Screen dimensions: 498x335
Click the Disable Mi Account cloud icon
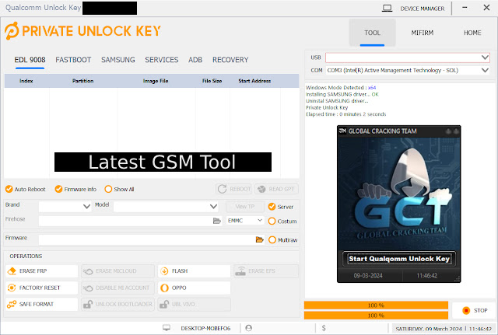pos(88,288)
